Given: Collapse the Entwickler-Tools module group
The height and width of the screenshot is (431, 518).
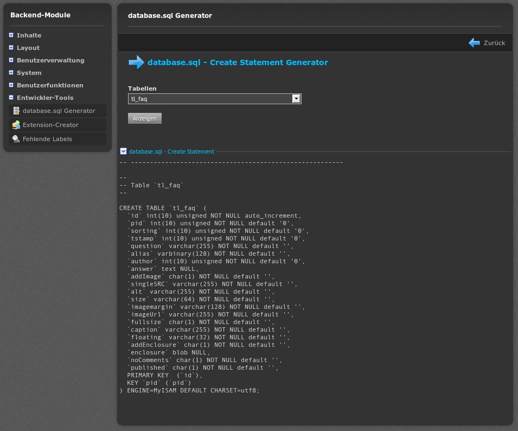Looking at the screenshot, I should (11, 98).
